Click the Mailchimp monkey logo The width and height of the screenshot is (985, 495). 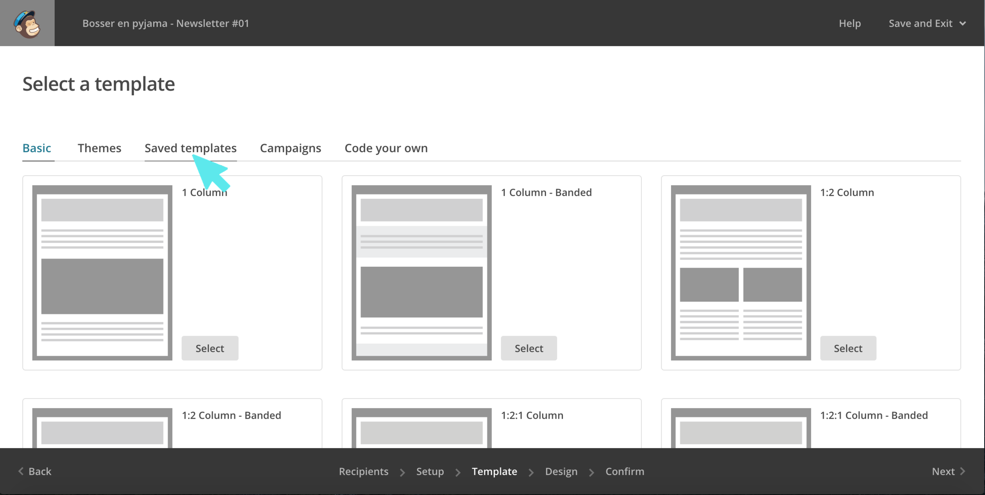(27, 24)
